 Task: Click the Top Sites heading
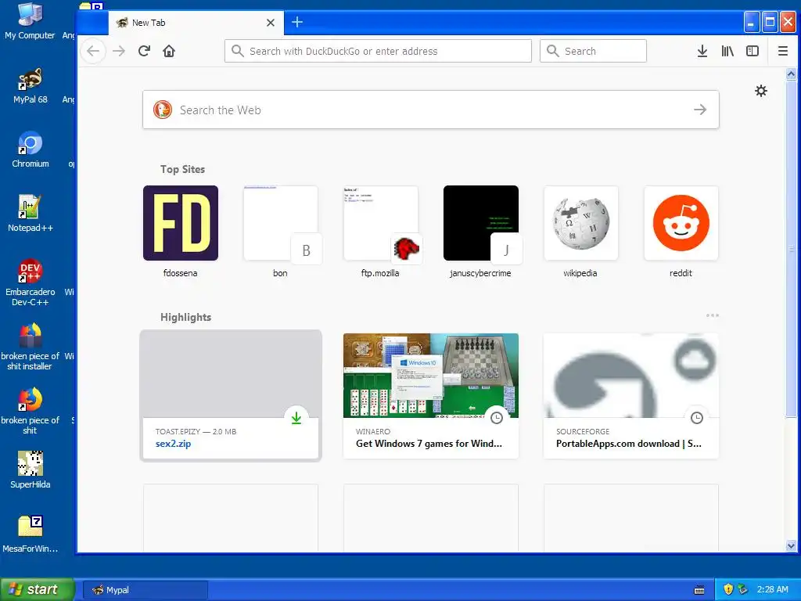182,169
